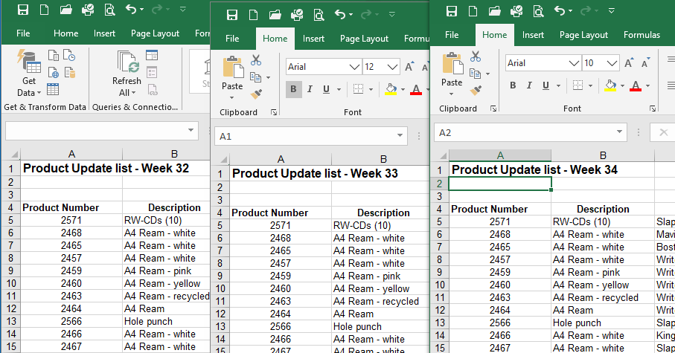
Task: Open Name Box dropdown showing A1
Action: [401, 137]
